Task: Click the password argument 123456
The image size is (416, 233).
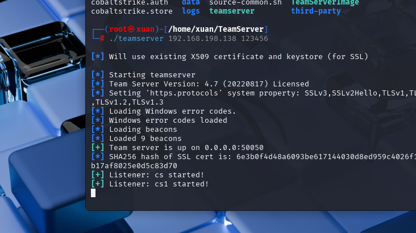Action: 255,39
